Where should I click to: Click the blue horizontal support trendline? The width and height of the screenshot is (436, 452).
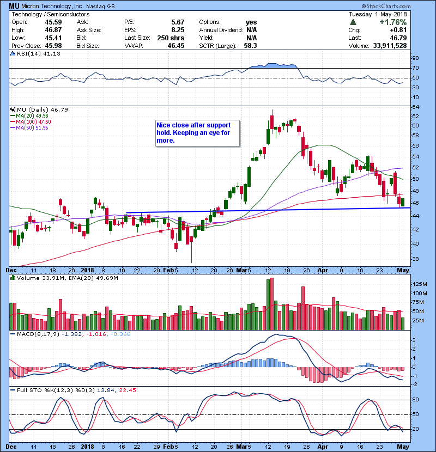pos(268,210)
